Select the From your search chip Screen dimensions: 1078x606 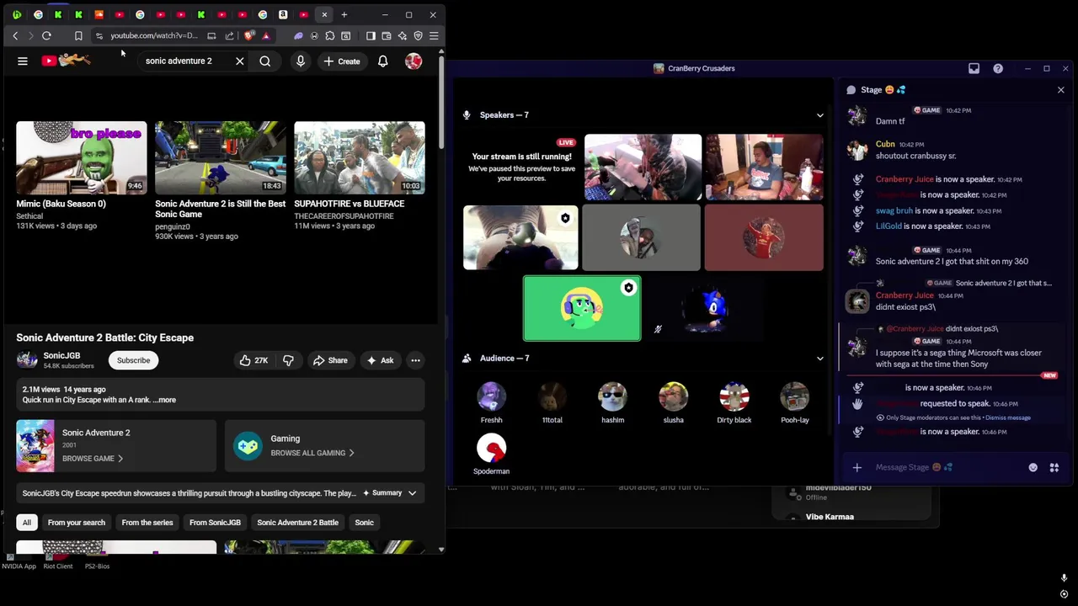77,523
